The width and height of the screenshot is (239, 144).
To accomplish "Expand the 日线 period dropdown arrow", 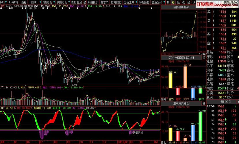I will click(x=40, y=2).
